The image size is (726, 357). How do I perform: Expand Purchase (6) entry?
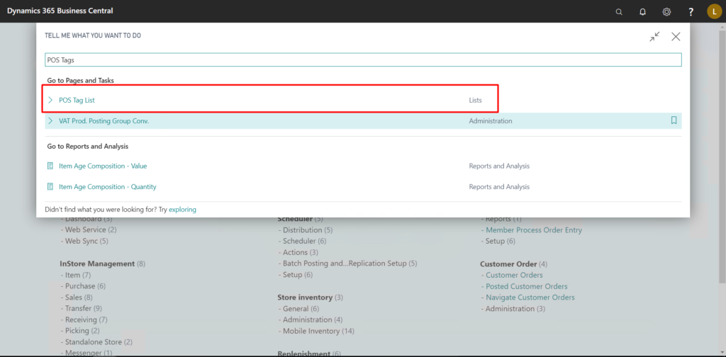[85, 286]
